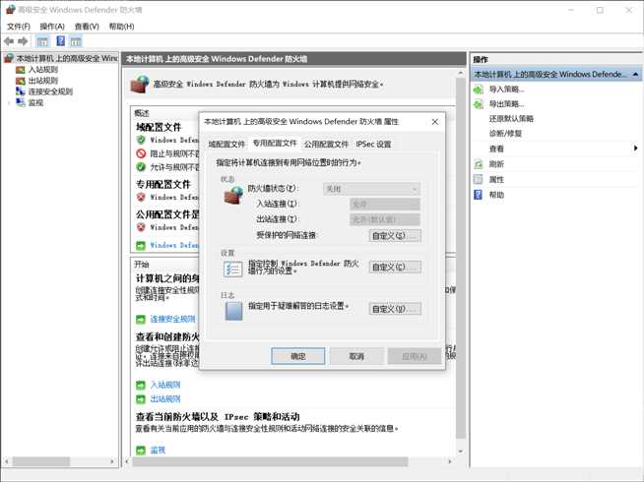Click 导出策略 in the actions pane
Viewport: 644px width, 482px height.
point(506,104)
